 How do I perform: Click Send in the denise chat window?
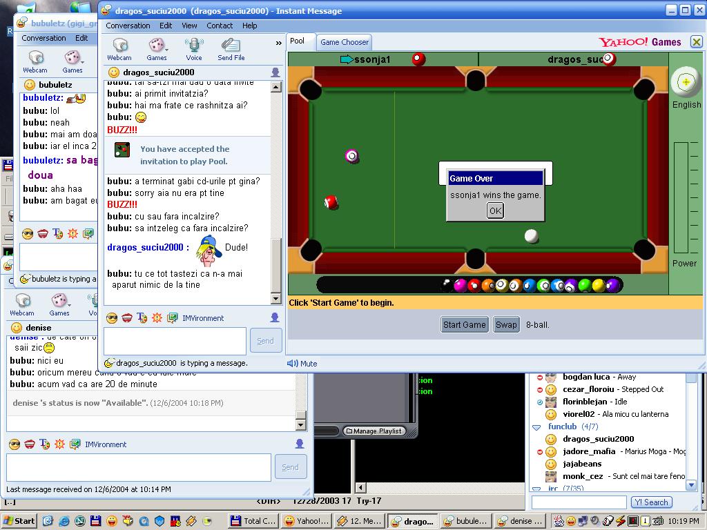[290, 467]
